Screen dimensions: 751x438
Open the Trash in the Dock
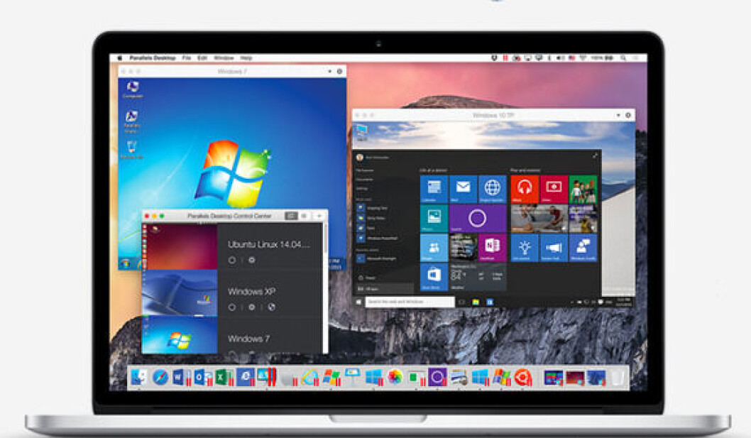tap(617, 378)
